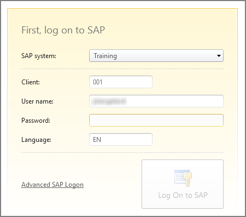The height and width of the screenshot is (217, 246).
Task: Open the Advanced SAP Logon link
Action: point(52,185)
